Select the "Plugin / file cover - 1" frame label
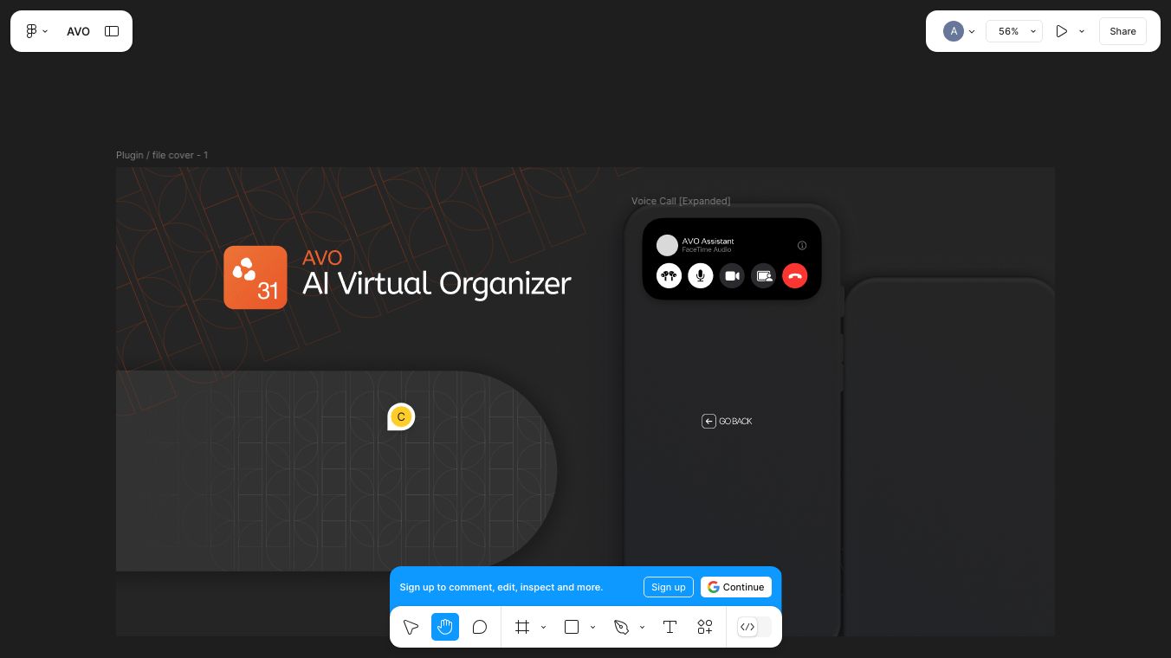This screenshot has width=1171, height=658. pyautogui.click(x=162, y=155)
